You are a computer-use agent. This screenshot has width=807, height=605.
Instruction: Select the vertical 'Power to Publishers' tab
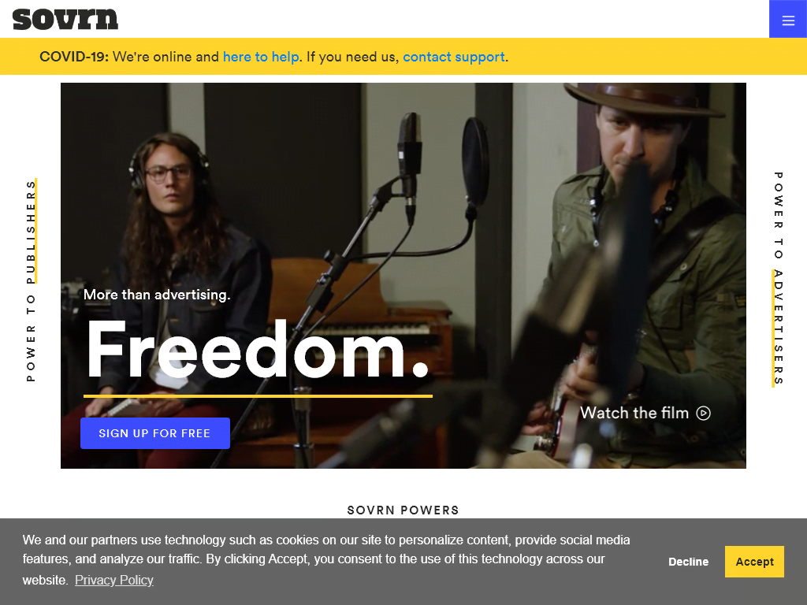point(31,281)
